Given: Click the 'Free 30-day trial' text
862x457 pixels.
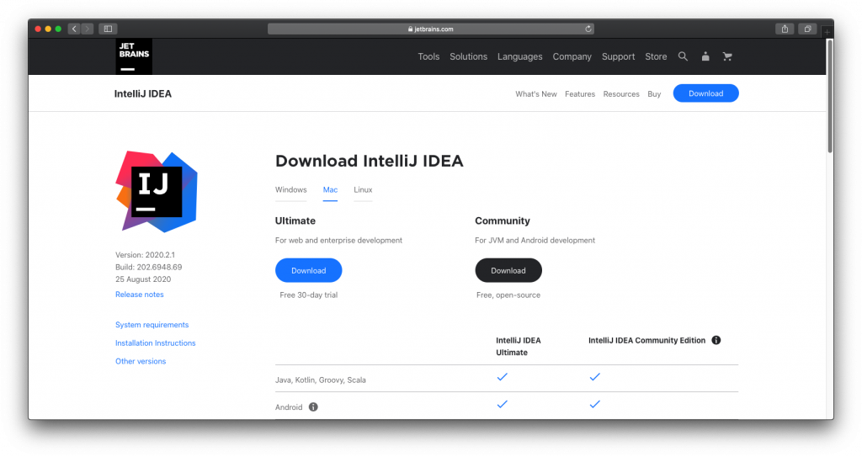Looking at the screenshot, I should point(308,295).
